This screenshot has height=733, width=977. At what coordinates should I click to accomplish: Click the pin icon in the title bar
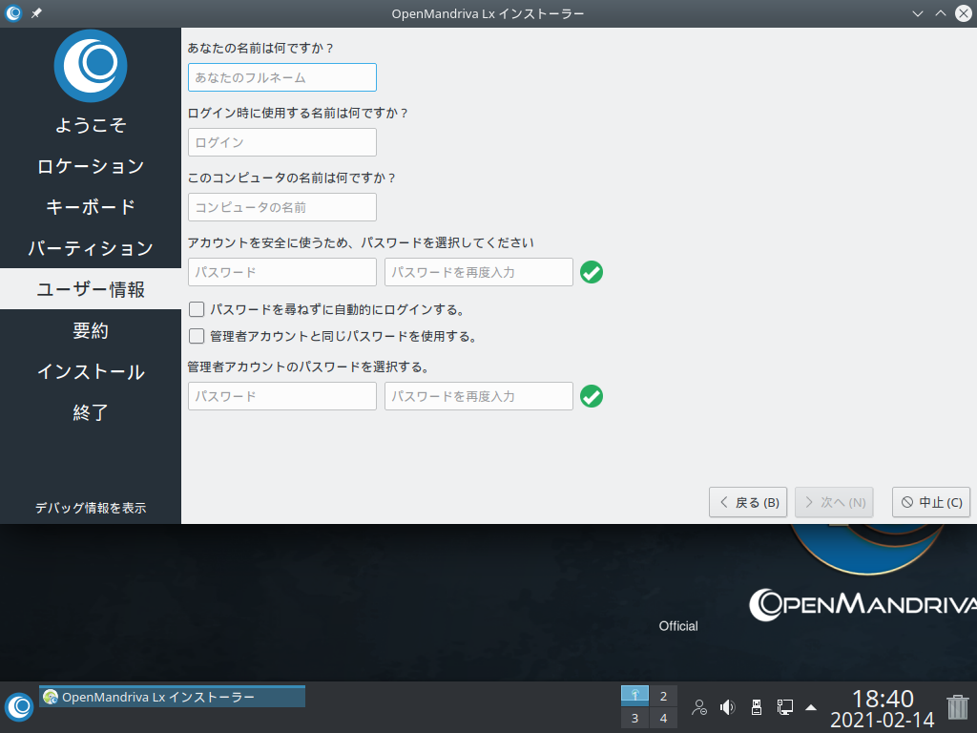pos(37,13)
